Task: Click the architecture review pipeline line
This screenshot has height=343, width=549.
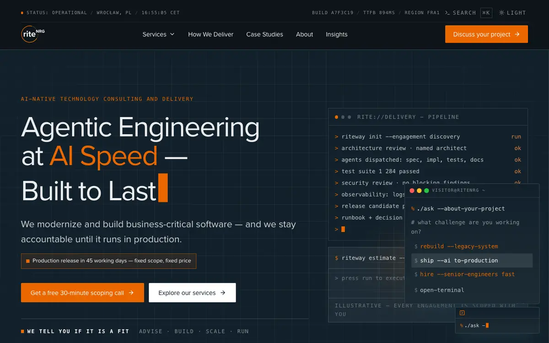Action: tap(428, 148)
